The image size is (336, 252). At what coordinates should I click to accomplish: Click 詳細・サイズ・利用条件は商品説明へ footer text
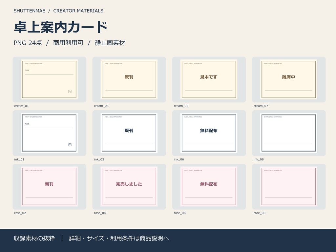coord(119,238)
